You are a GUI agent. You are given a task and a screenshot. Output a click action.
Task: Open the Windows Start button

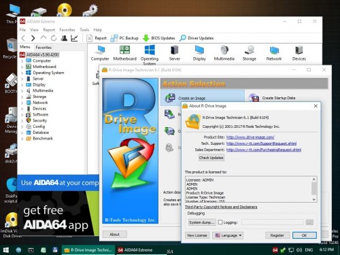point(6,250)
